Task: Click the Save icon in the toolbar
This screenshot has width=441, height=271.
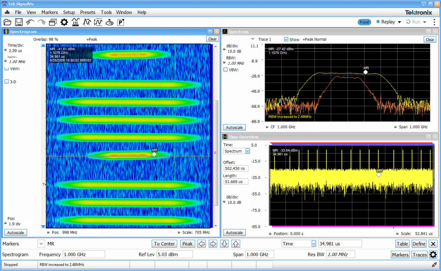Action: (x=18, y=22)
